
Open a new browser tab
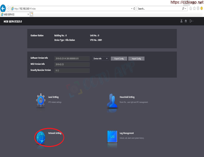(x=32, y=14)
